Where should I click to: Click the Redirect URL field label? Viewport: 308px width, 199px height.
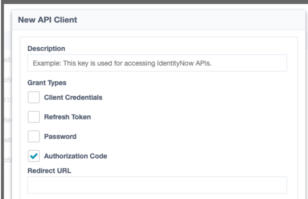point(49,171)
